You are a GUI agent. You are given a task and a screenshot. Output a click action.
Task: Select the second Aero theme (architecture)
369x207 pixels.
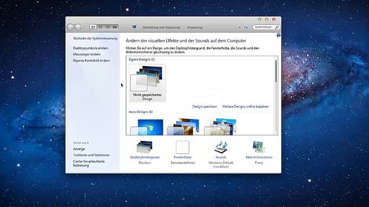point(183,126)
